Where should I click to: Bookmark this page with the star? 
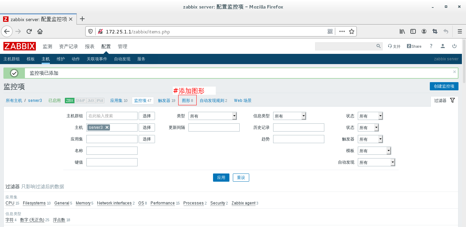[x=352, y=31]
